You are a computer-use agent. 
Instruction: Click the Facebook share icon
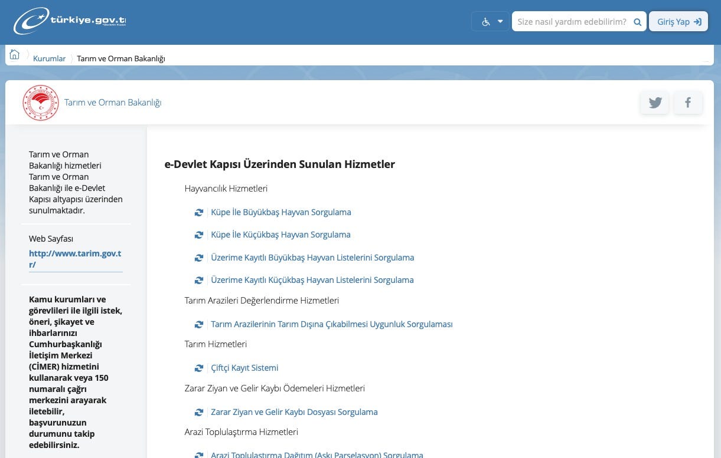[688, 103]
